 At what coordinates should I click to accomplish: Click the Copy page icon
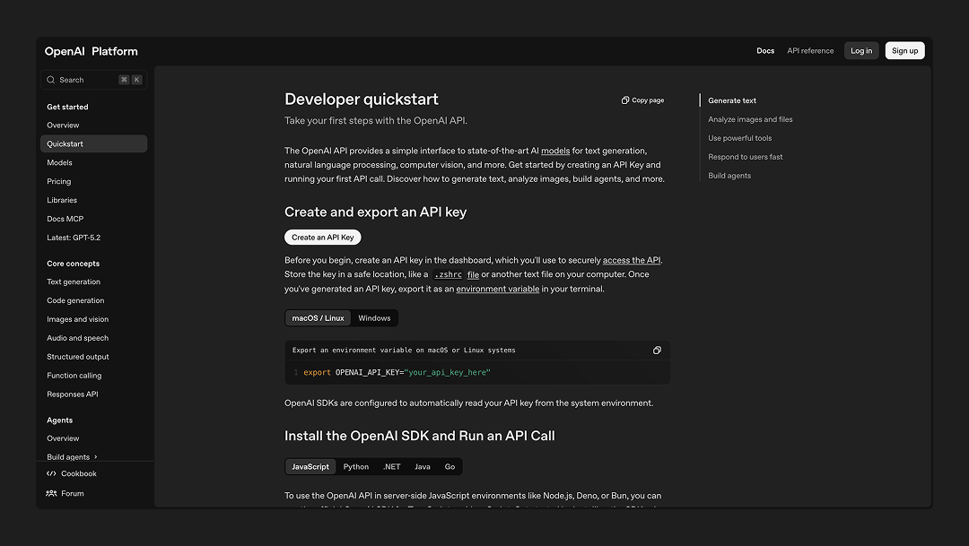point(624,100)
